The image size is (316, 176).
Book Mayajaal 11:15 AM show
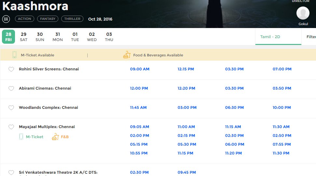click(233, 126)
